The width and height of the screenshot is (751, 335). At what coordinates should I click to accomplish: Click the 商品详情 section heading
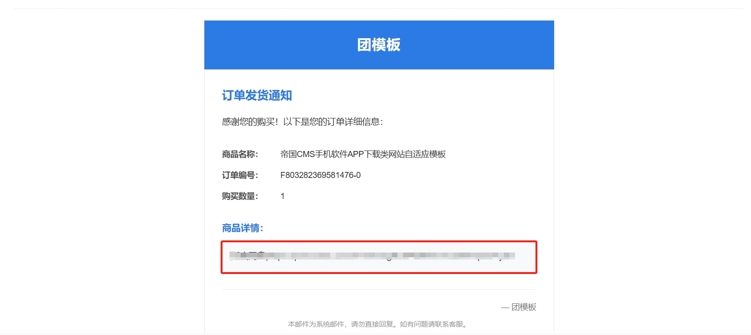pos(243,228)
